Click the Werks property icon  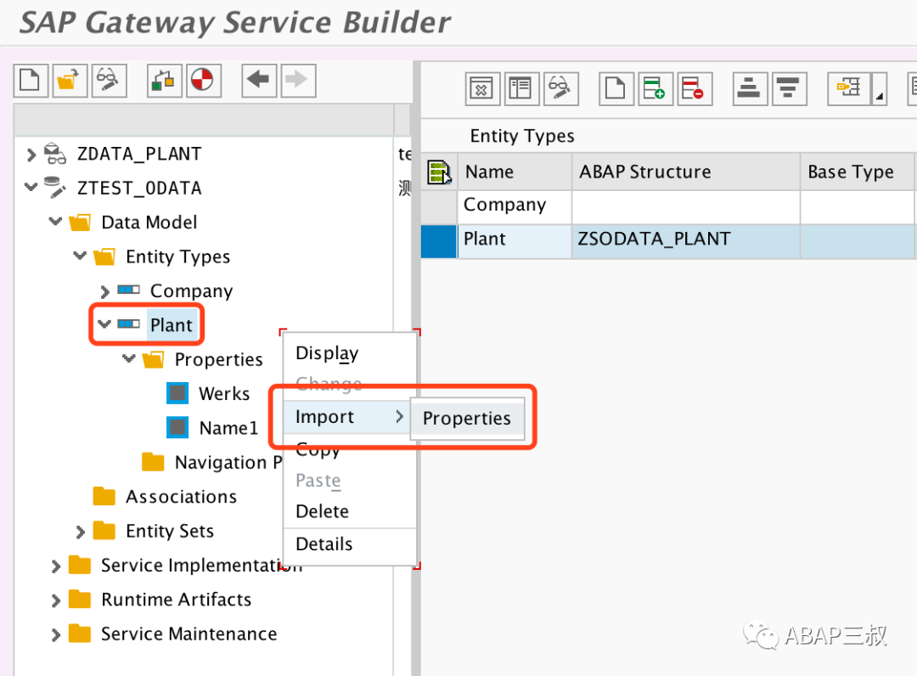click(177, 393)
